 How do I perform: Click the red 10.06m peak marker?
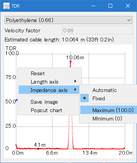[70, 62]
